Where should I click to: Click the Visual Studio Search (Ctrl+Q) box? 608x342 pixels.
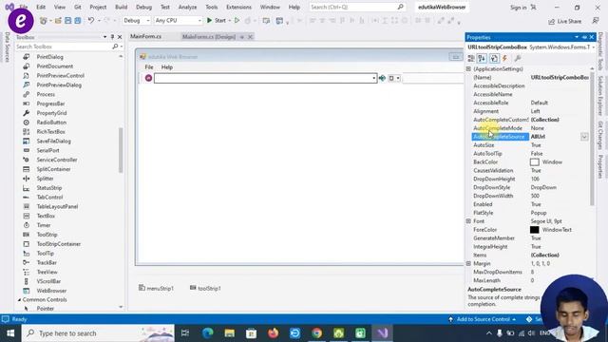coord(357,7)
